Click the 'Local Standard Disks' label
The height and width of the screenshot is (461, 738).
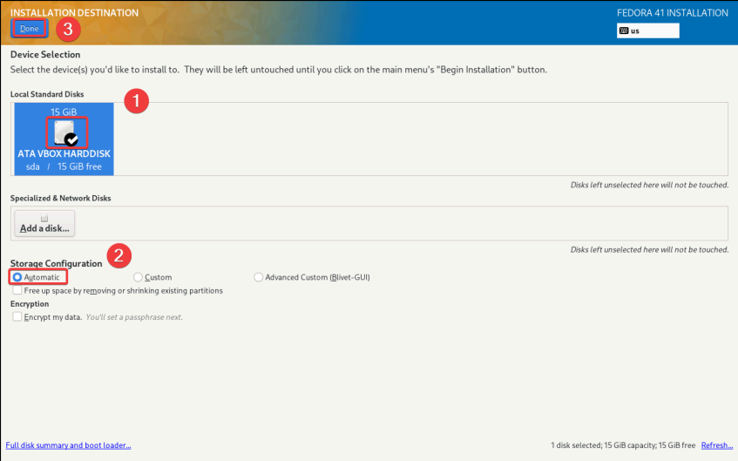[47, 94]
